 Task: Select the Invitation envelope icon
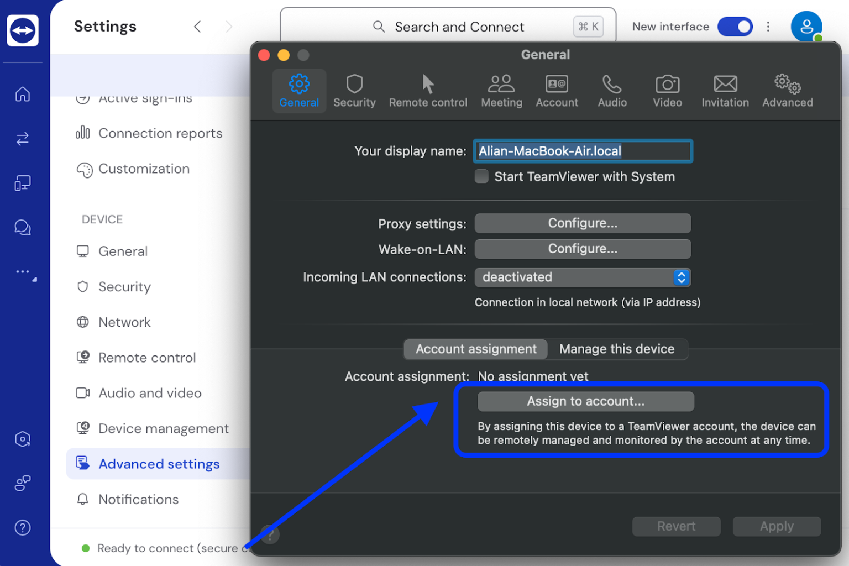click(725, 90)
